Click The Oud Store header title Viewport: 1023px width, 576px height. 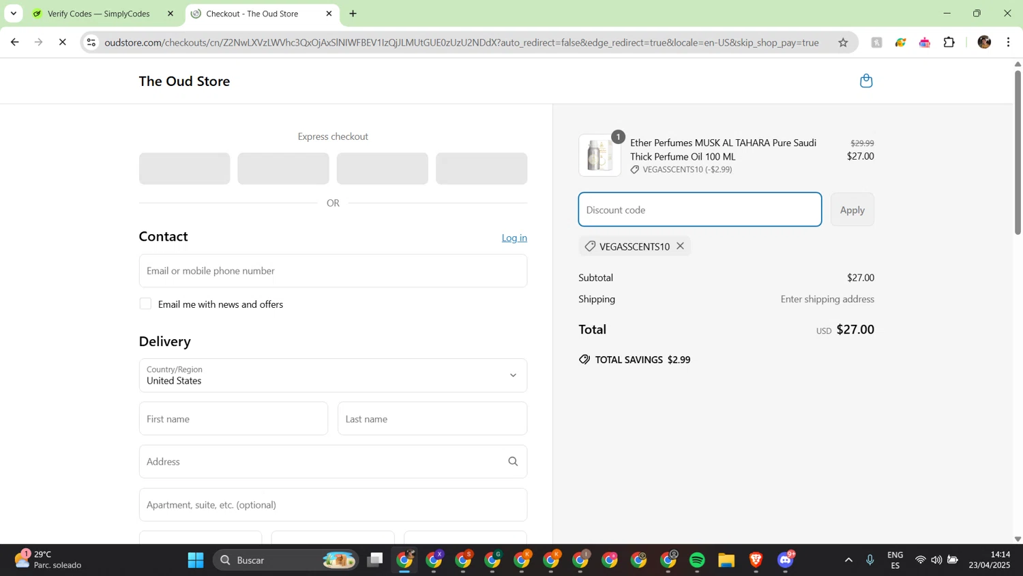(x=184, y=81)
